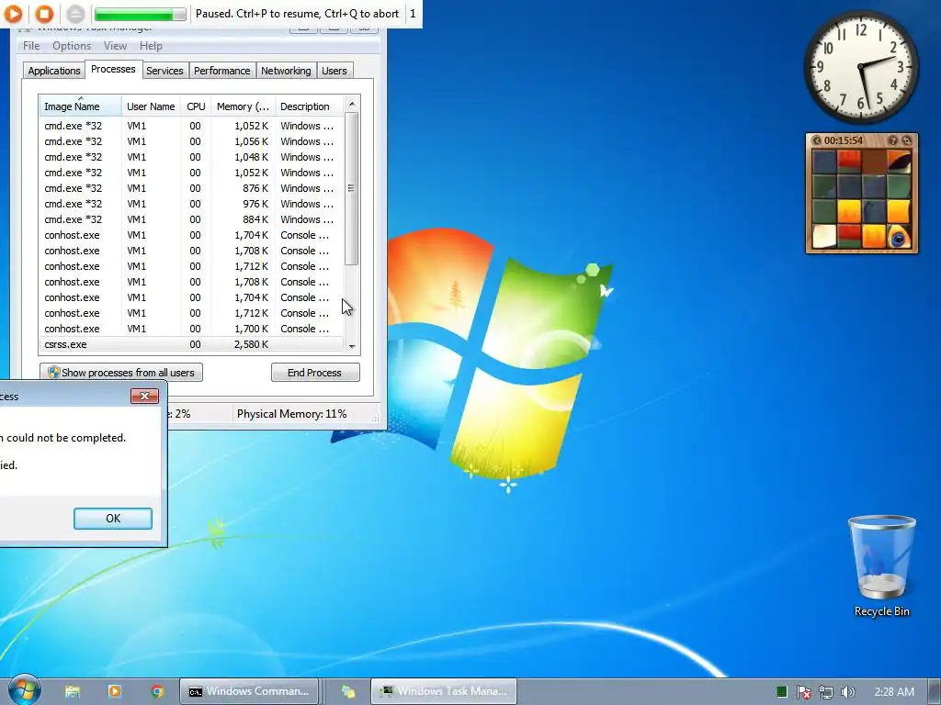
Task: Switch to the Services tab
Action: click(x=164, y=71)
